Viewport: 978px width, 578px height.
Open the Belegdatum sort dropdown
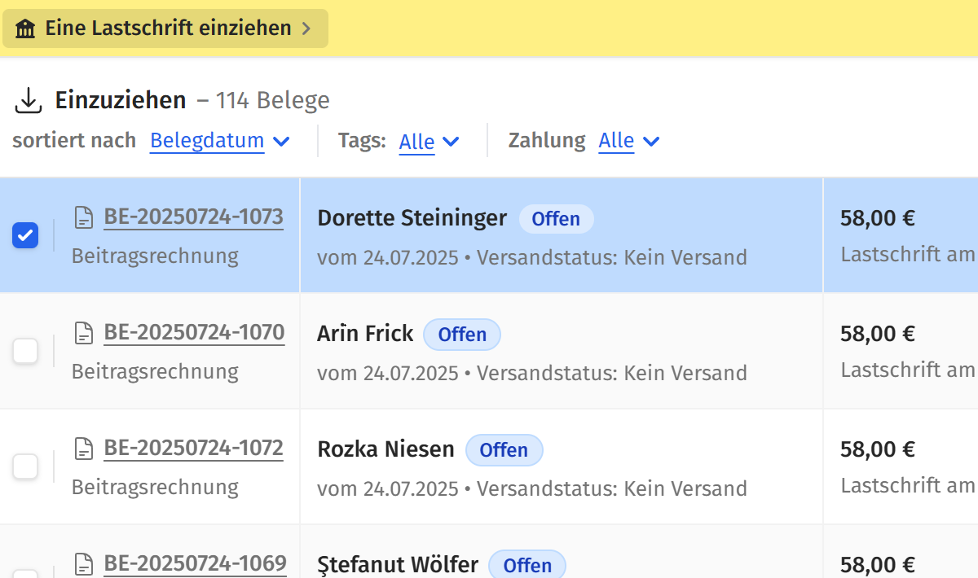pyautogui.click(x=207, y=141)
